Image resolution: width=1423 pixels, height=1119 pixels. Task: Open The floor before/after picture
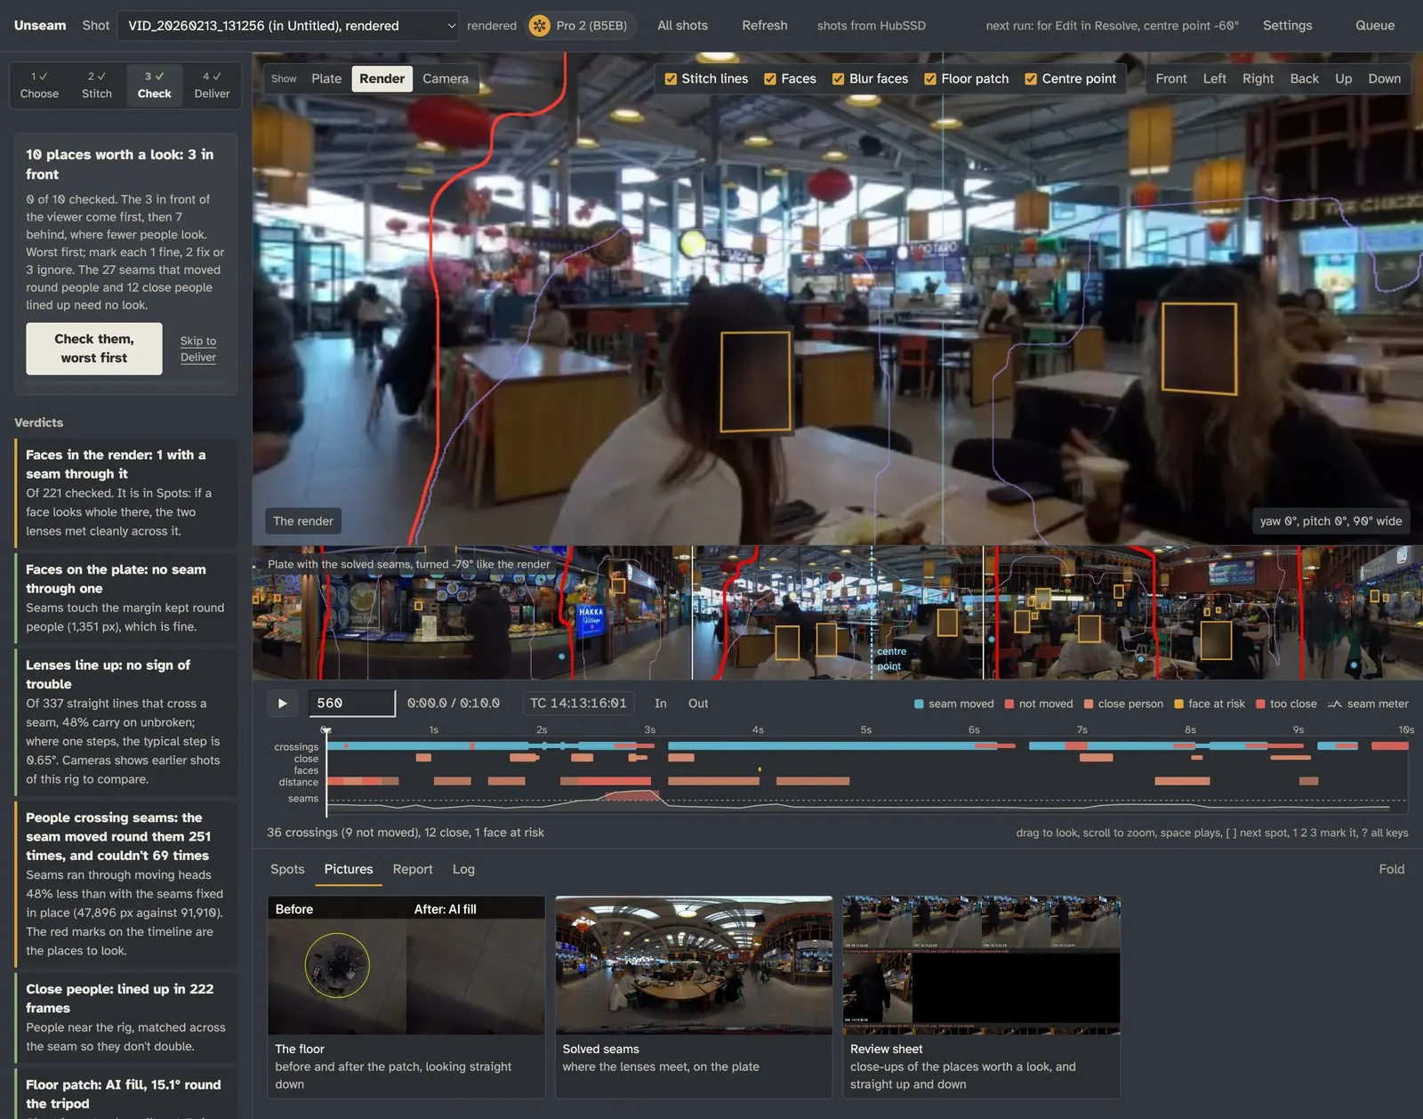(x=406, y=997)
